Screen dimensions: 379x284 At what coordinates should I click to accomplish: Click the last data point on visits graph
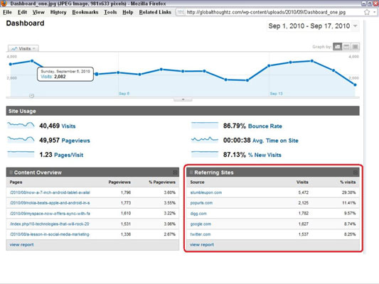click(x=355, y=84)
